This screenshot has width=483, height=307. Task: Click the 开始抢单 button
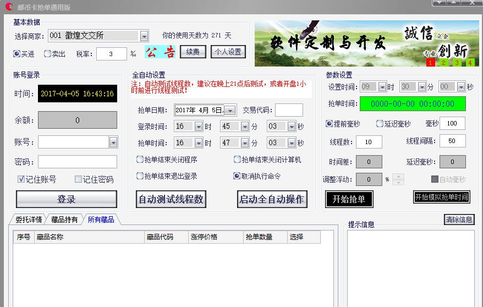tap(349, 199)
